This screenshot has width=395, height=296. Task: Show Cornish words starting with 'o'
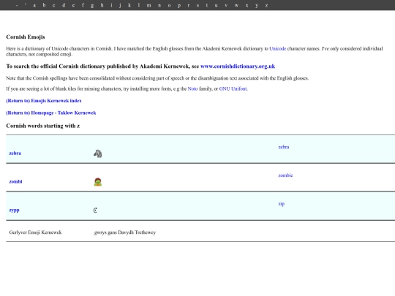pyautogui.click(x=169, y=5)
